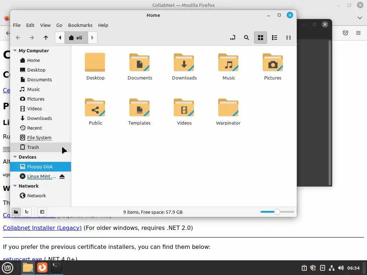367x275 pixels.
Task: Switch to compact view
Action: click(x=289, y=37)
